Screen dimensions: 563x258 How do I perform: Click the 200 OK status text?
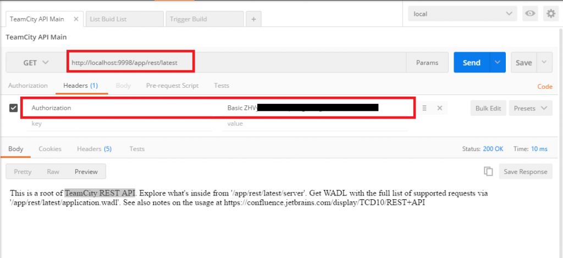pos(493,149)
